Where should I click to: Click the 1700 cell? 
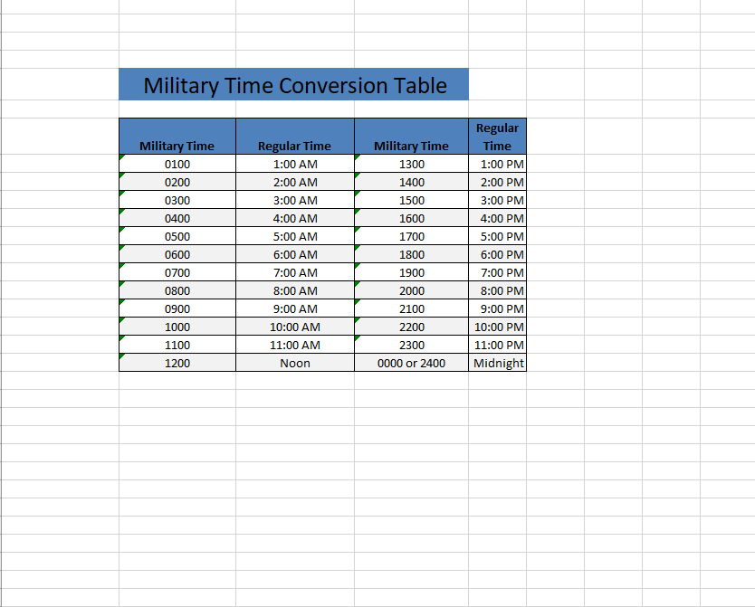(x=411, y=236)
